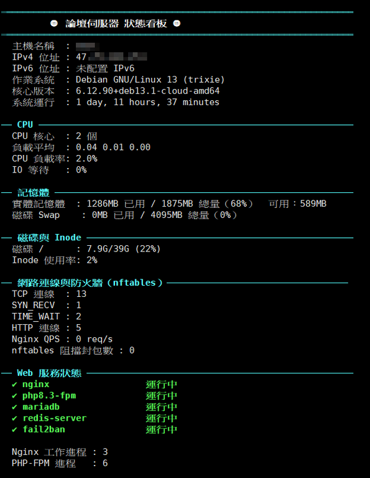
Task: Click the 記憶體 section header
Action: [33, 193]
